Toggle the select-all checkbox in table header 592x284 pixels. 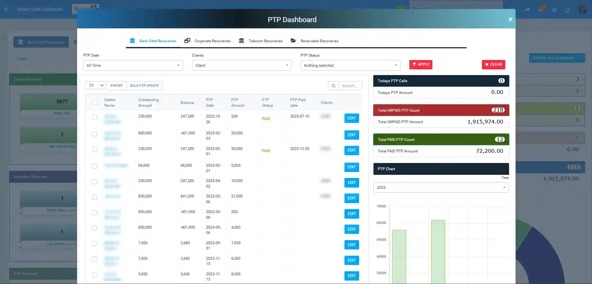pyautogui.click(x=95, y=103)
